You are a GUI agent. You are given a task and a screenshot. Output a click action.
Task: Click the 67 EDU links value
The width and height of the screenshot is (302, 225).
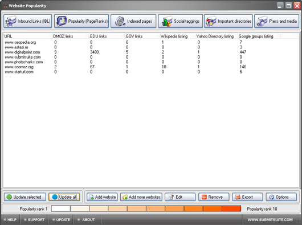click(x=92, y=67)
